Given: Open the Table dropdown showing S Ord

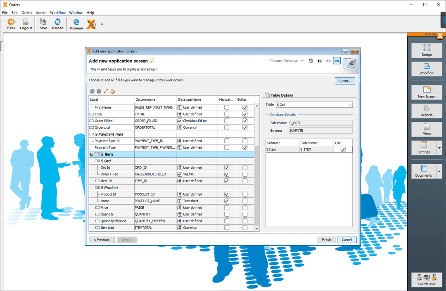Looking at the screenshot, I should pyautogui.click(x=350, y=104).
